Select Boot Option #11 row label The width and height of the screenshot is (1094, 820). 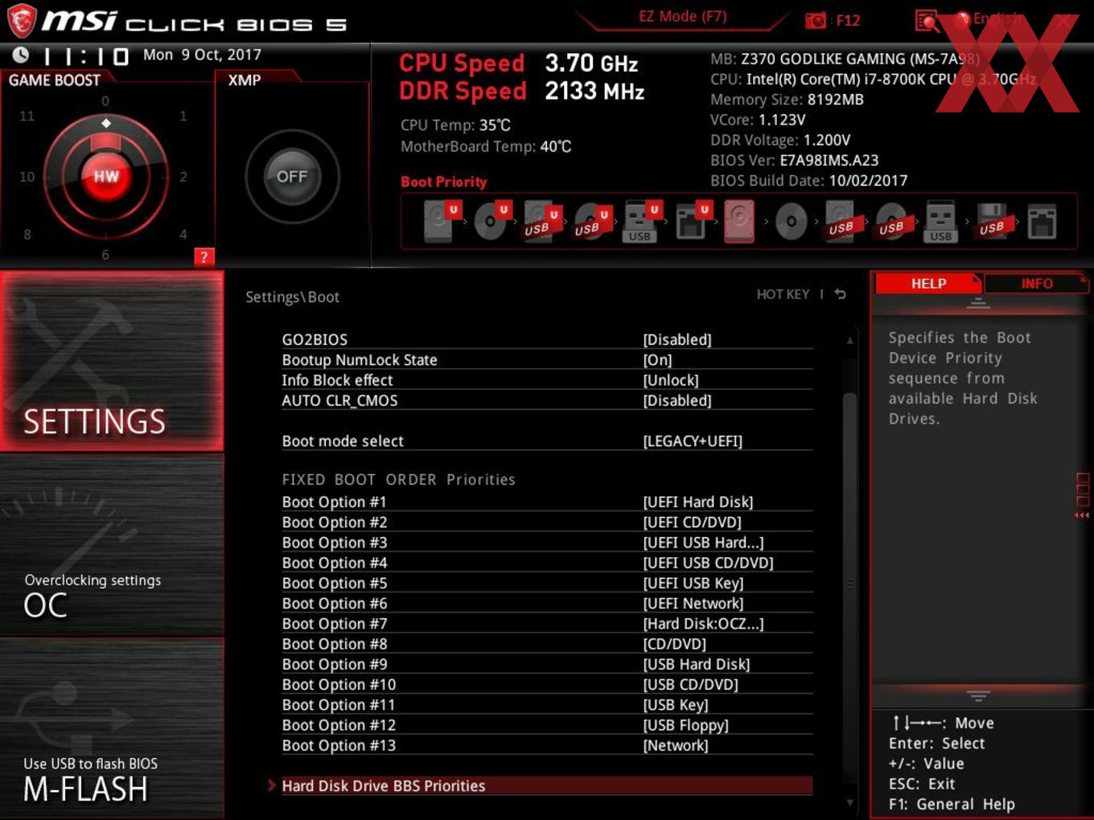coord(339,704)
